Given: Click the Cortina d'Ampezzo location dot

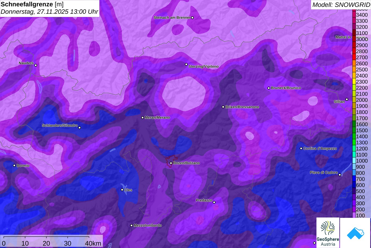Looking at the screenshot, I should click(x=301, y=148).
